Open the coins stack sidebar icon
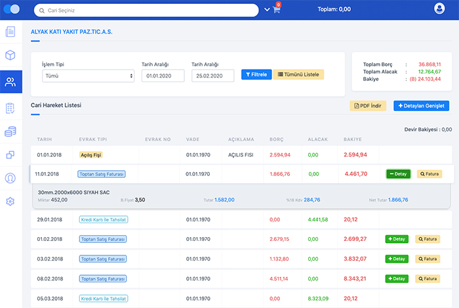The width and height of the screenshot is (459, 308). point(10,131)
